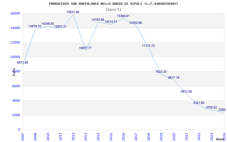Click y-axis tick 12000
The image size is (227, 142).
point(15,42)
